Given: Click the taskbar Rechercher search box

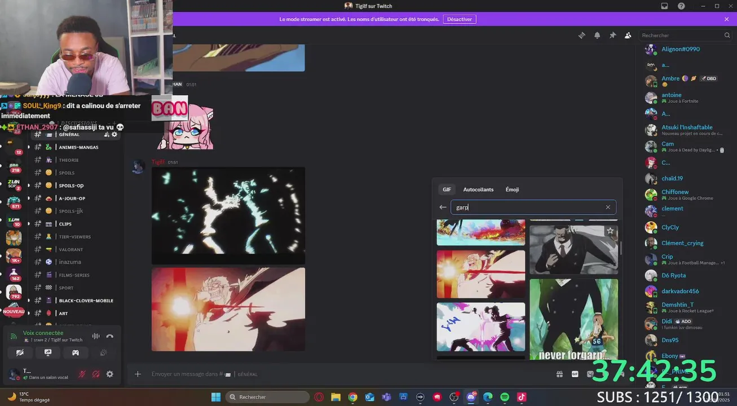Looking at the screenshot, I should (267, 397).
